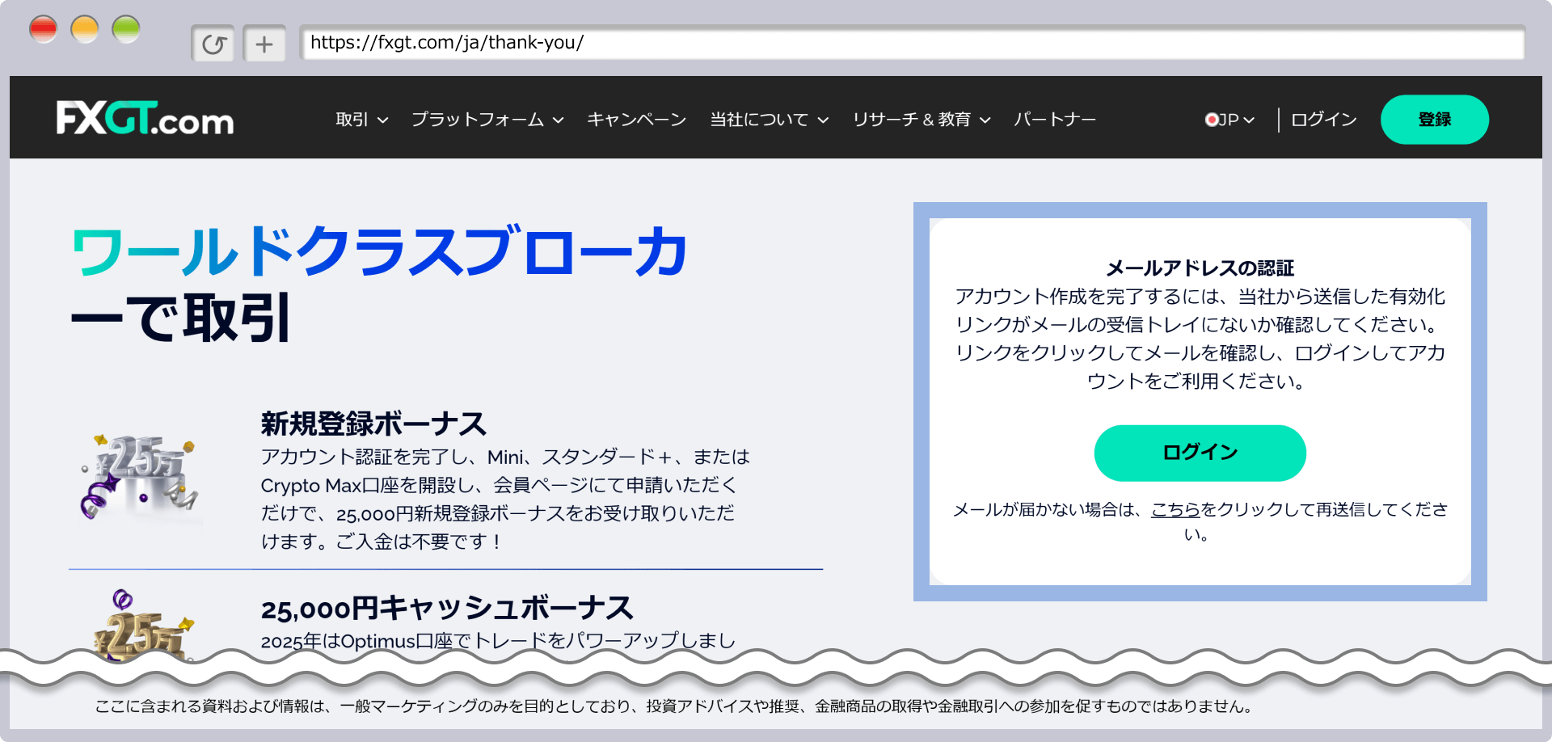
Task: Click こちら to resend the verification email
Action: 1175,509
